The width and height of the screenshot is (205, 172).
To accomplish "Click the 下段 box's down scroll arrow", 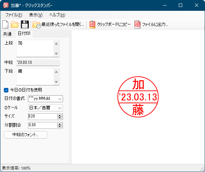I will pyautogui.click(x=56, y=82).
